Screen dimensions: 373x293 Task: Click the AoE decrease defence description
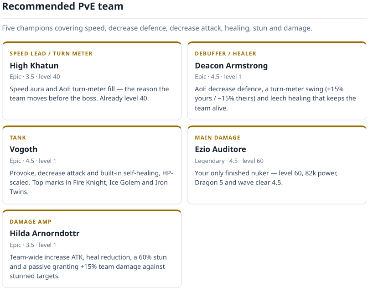coord(275,98)
